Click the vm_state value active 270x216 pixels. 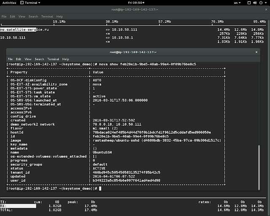(99, 96)
